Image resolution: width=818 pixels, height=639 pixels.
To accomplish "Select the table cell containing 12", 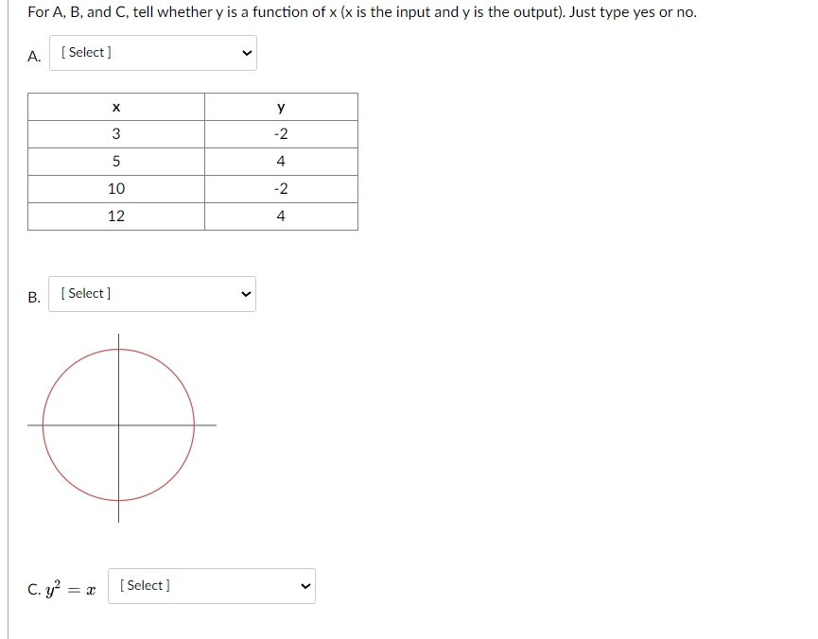I will coord(115,216).
